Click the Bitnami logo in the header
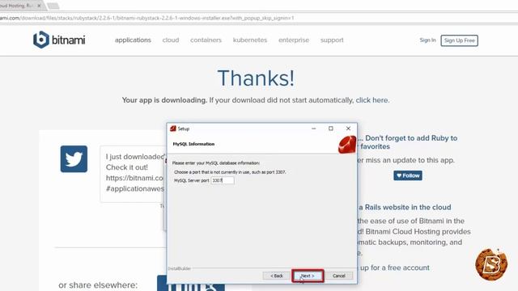This screenshot has height=291, width=518. pos(59,40)
